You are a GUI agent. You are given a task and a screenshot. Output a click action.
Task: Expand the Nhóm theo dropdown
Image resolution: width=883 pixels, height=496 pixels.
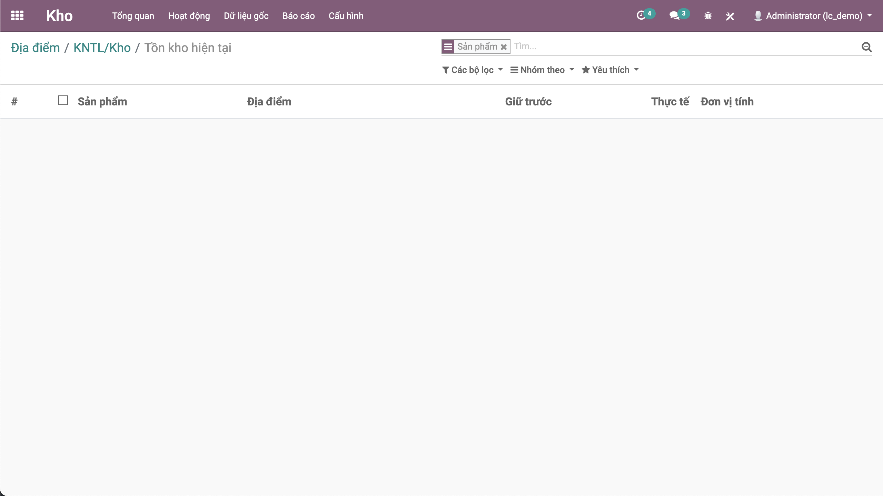coord(542,70)
